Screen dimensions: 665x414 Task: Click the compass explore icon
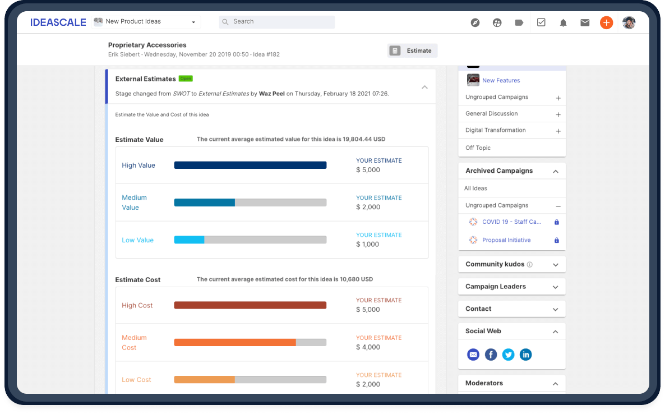click(475, 23)
